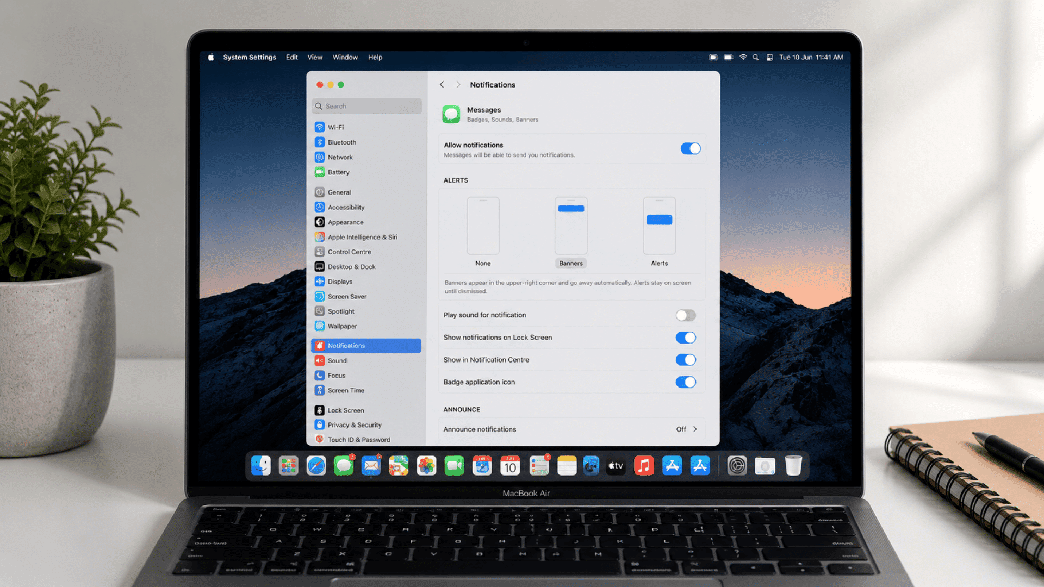Open Spotlight search from menu bar
The width and height of the screenshot is (1044, 587).
[755, 57]
